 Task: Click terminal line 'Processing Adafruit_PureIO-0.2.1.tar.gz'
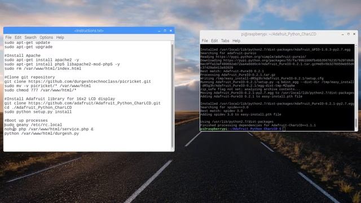(x=238, y=75)
